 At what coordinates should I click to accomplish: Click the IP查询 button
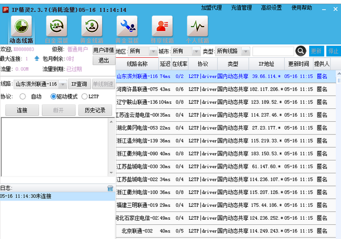coord(79,84)
